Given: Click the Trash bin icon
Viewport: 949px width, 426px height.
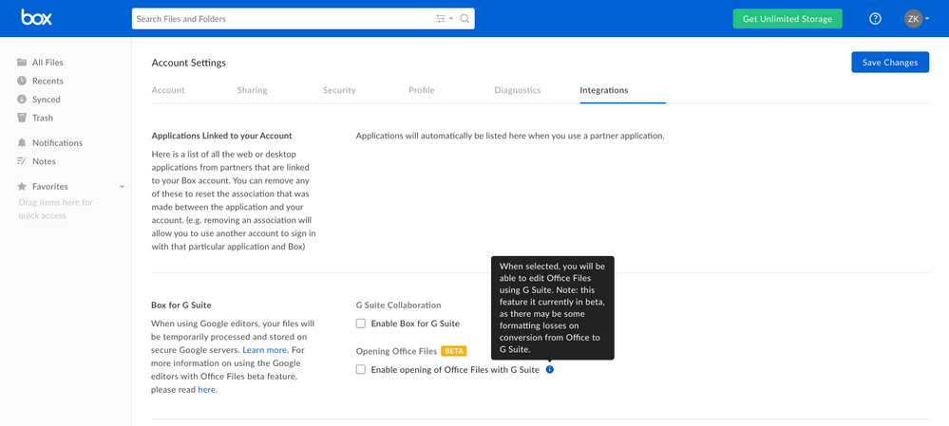Looking at the screenshot, I should [22, 118].
